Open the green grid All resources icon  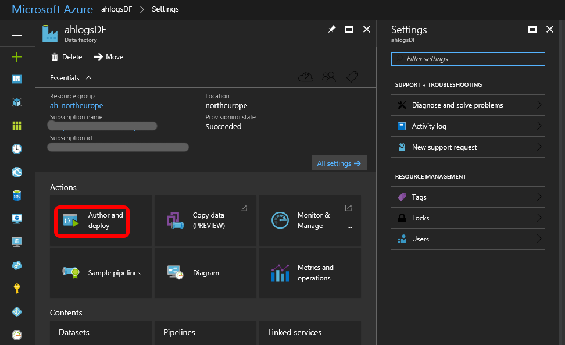(x=17, y=126)
